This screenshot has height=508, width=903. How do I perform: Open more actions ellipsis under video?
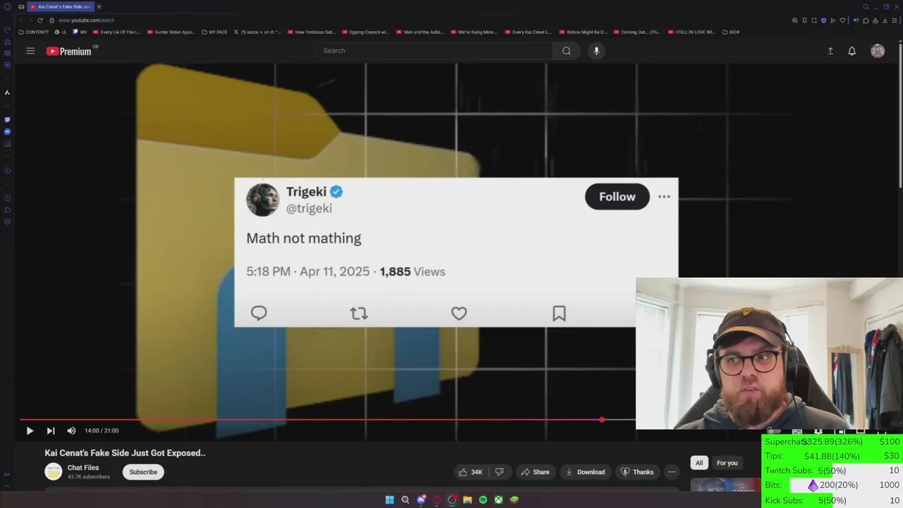click(672, 472)
